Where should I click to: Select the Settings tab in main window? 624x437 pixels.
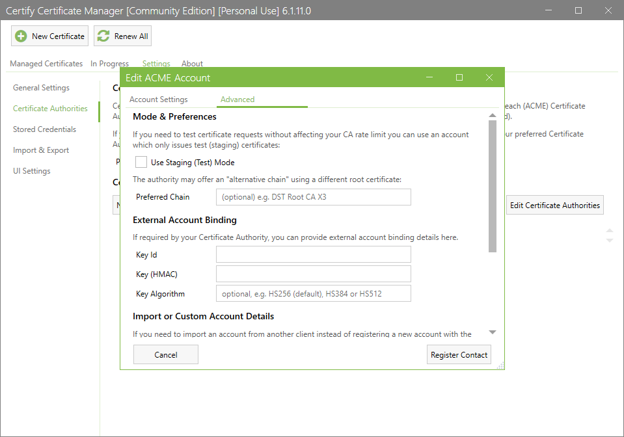(x=156, y=64)
